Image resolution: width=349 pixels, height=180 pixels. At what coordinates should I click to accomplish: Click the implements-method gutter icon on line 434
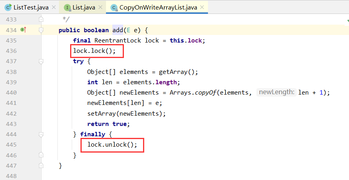coord(24,29)
